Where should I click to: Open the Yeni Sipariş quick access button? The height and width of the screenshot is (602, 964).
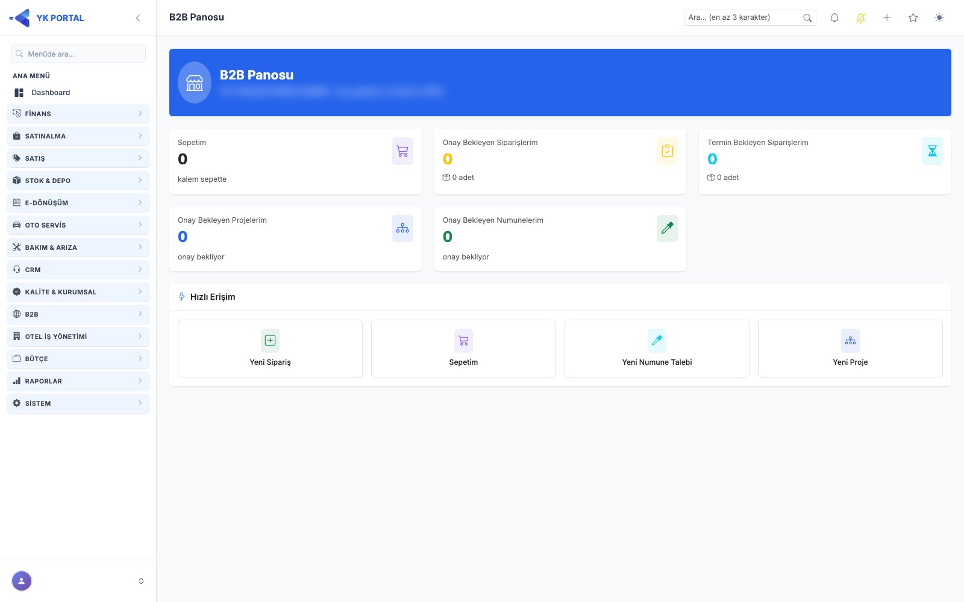(270, 349)
